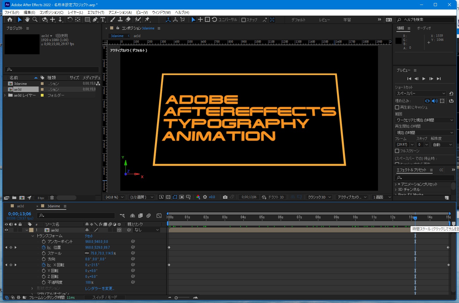The image size is (459, 303).
Task: Select the Zoom magnifier tool
Action: tap(35, 20)
